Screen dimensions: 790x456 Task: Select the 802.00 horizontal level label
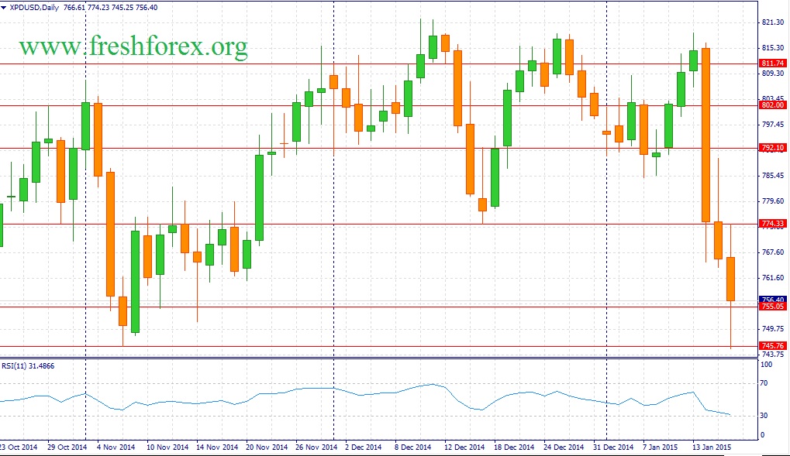coord(773,105)
